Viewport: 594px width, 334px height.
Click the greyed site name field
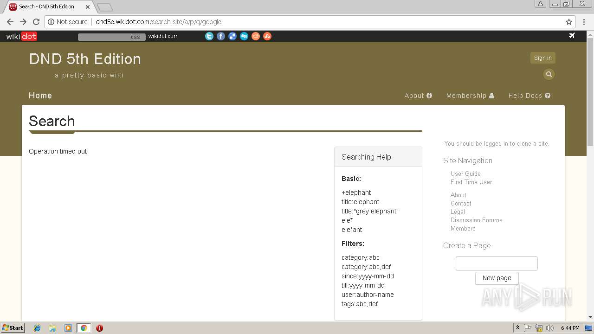click(112, 37)
